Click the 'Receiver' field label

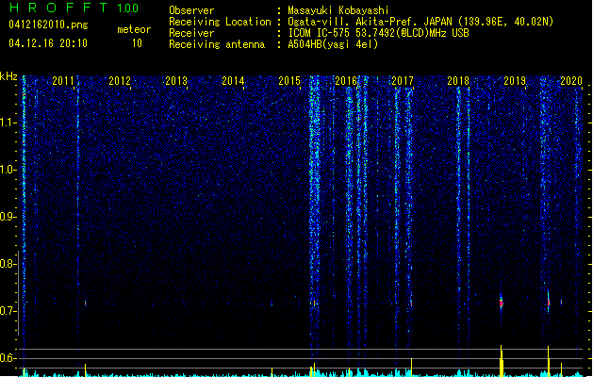tap(191, 33)
